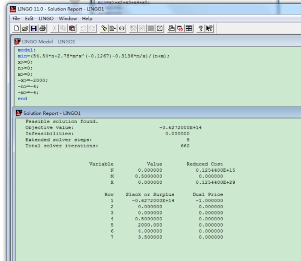Image resolution: width=301 pixels, height=261 pixels.
Task: Click the Close All windows icon
Action: pyautogui.click(x=180, y=28)
